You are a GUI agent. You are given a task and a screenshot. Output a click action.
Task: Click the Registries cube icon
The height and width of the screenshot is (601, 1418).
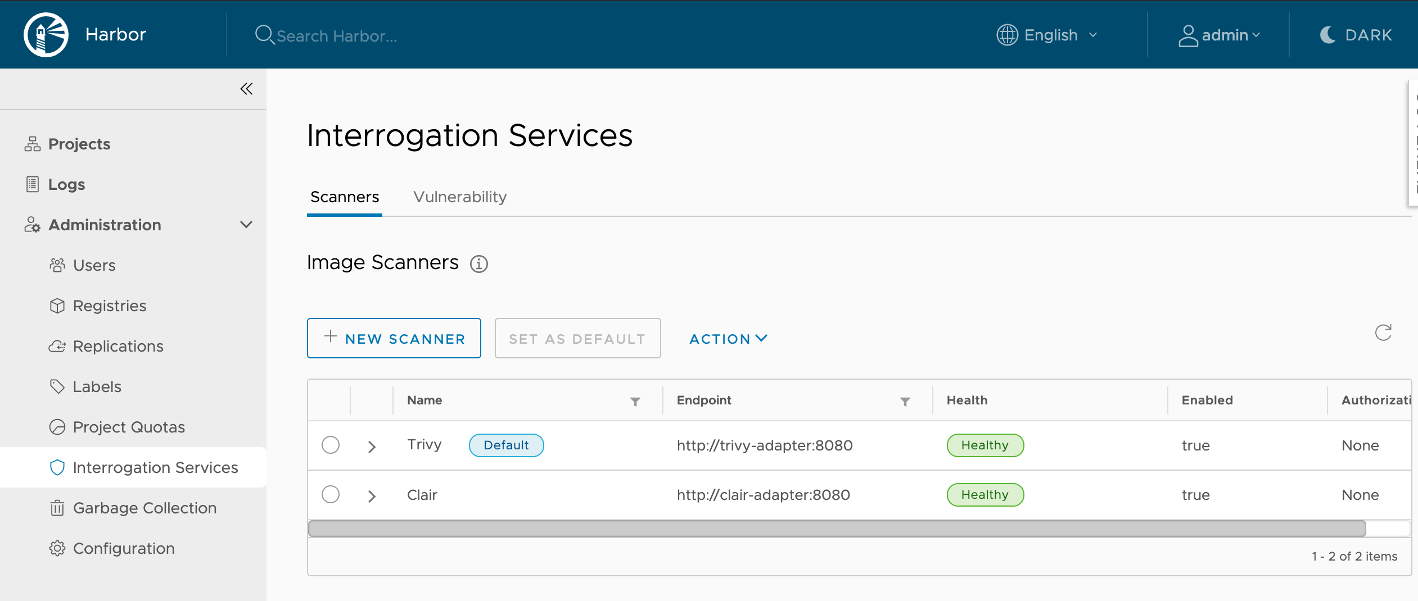pyautogui.click(x=57, y=306)
